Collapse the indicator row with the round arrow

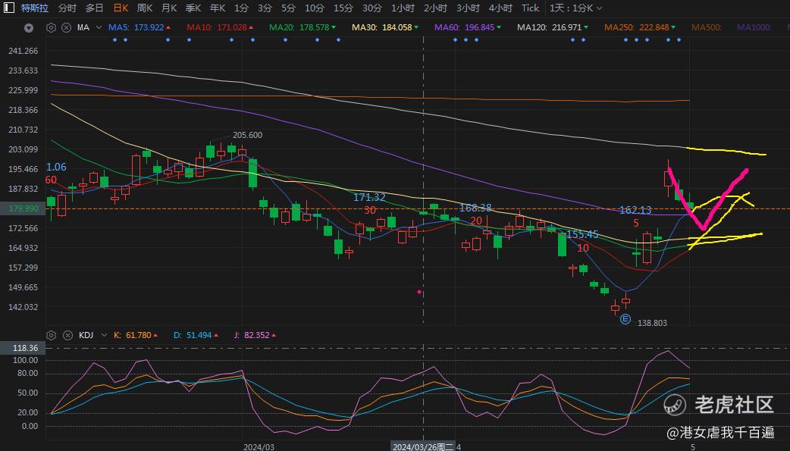(29, 28)
